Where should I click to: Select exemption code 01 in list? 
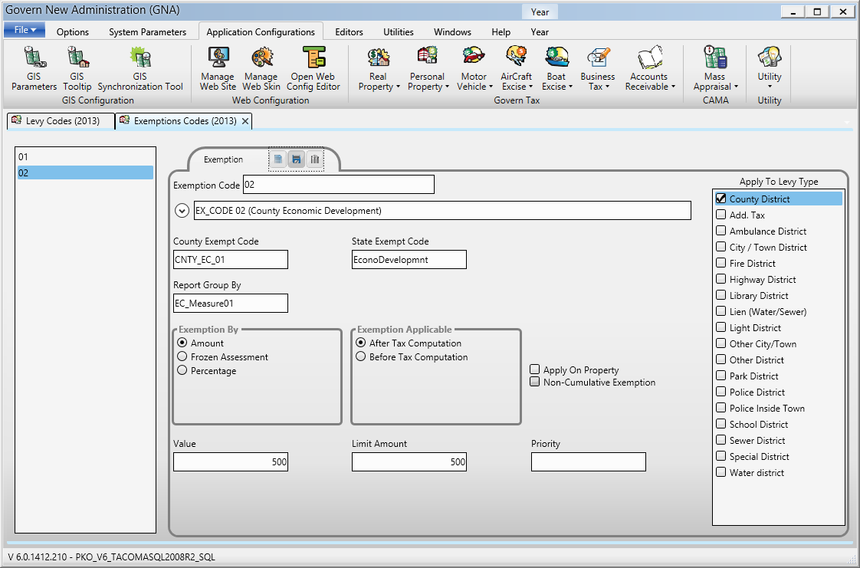84,156
